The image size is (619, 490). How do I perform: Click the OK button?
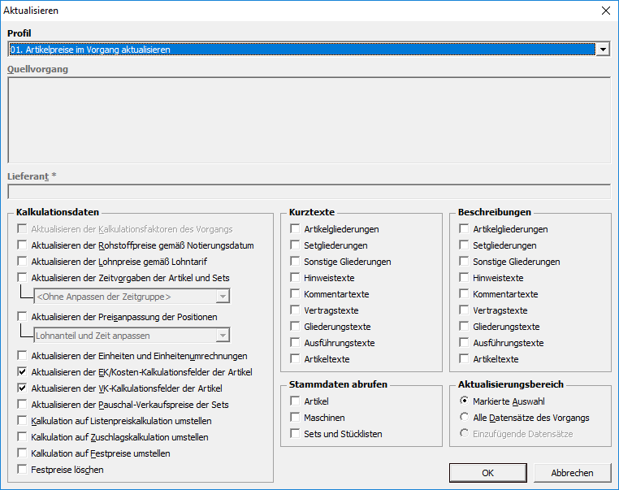(487, 473)
